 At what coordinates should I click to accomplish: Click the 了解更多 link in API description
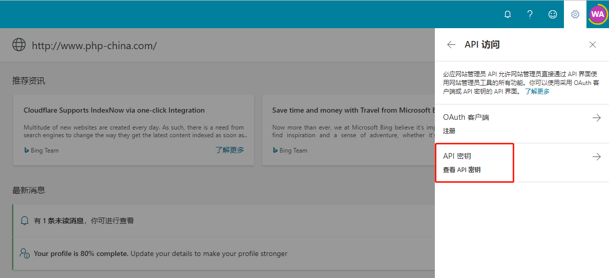coord(537,92)
